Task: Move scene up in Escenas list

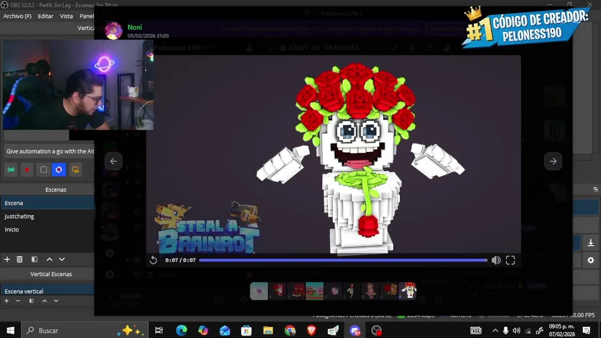Action: pos(49,259)
